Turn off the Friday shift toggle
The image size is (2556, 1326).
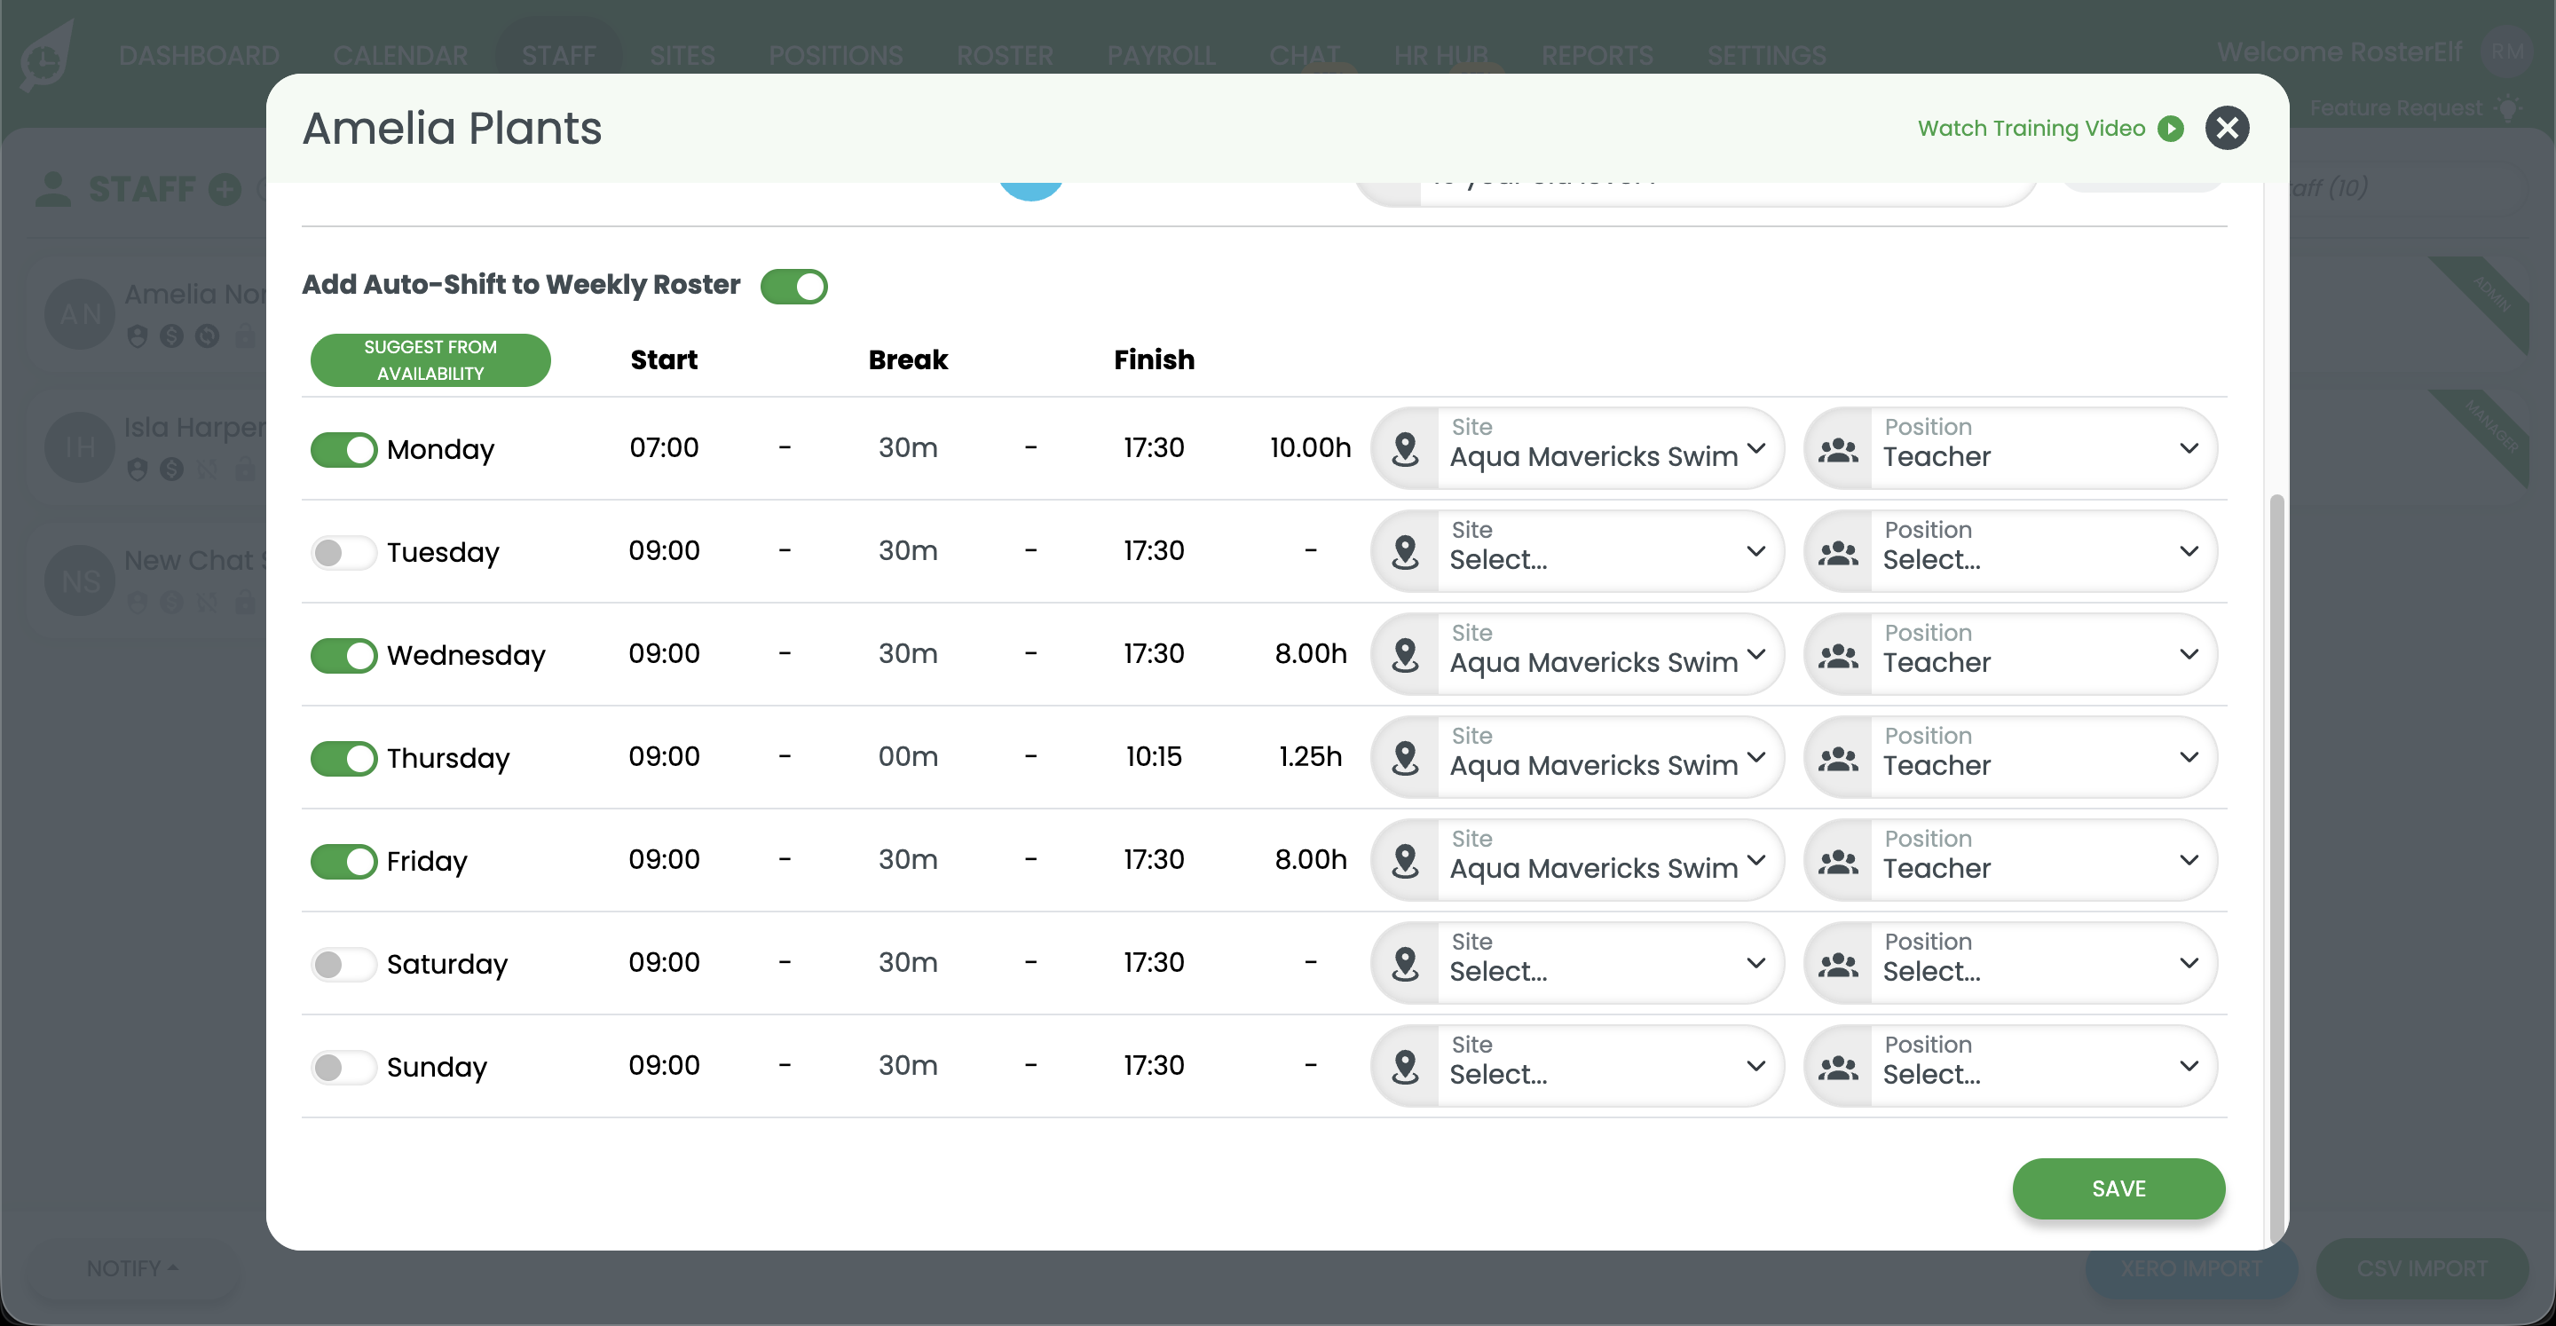343,862
